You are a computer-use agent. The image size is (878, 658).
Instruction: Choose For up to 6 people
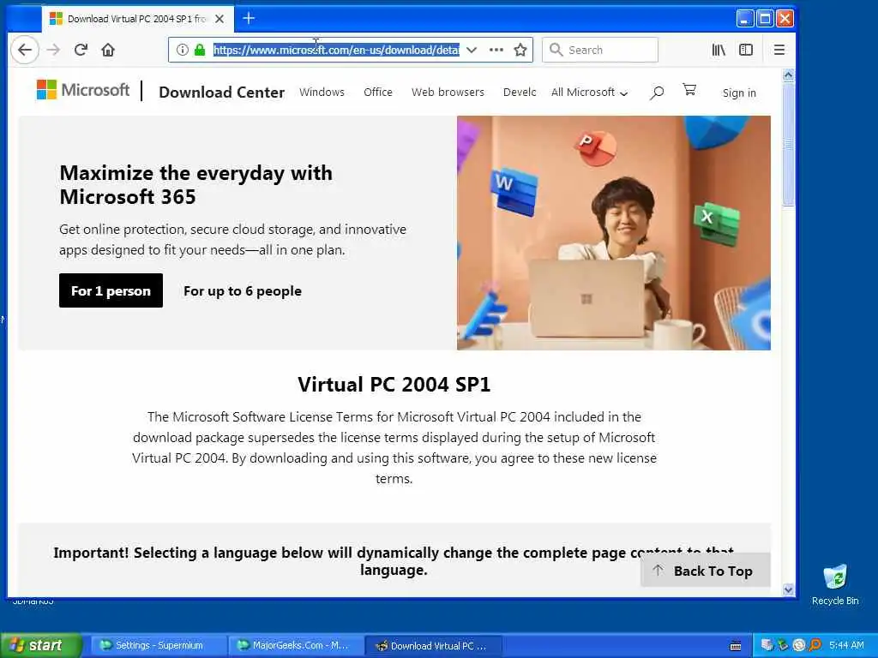(243, 291)
